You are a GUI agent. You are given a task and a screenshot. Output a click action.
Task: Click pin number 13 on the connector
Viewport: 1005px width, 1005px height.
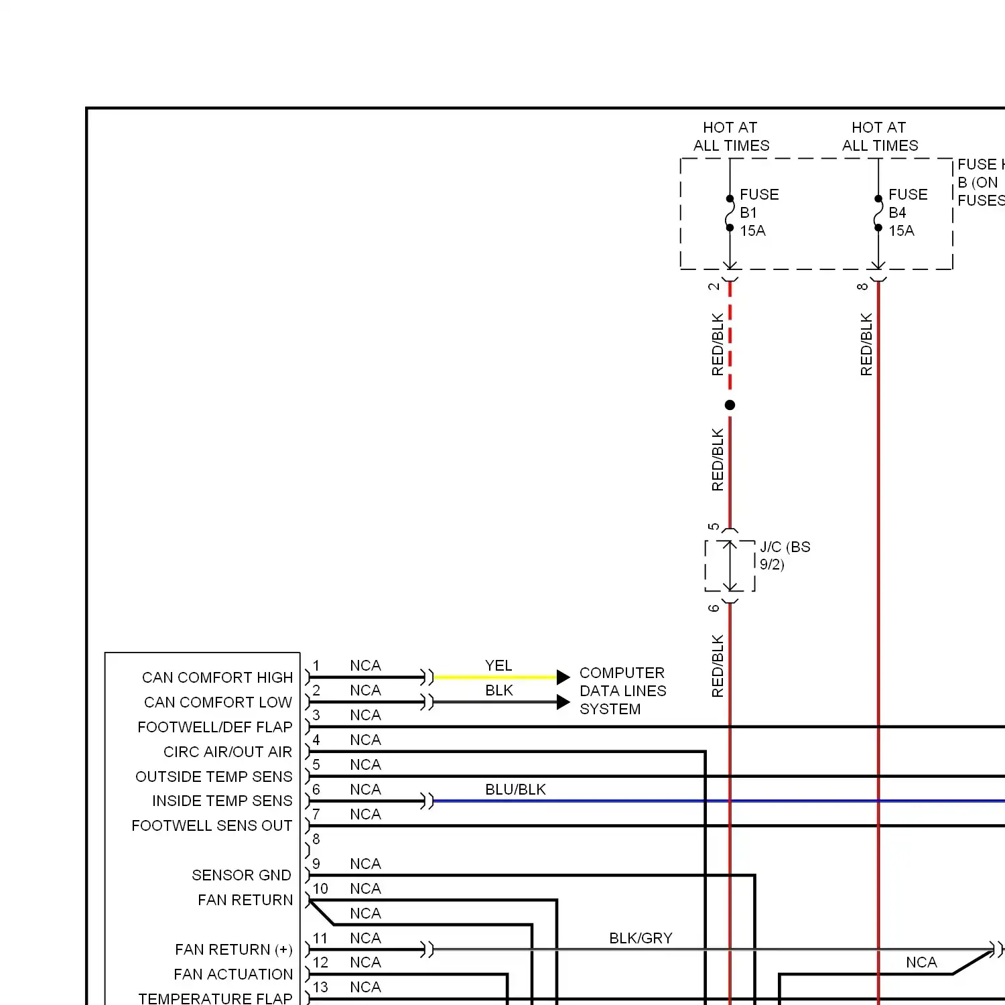[320, 987]
